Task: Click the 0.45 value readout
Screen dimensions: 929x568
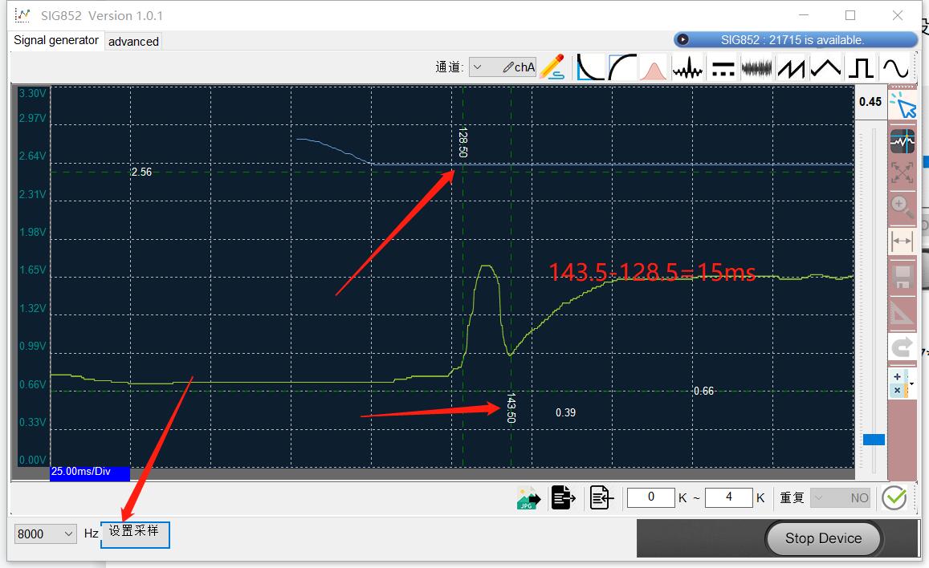Action: click(x=870, y=102)
